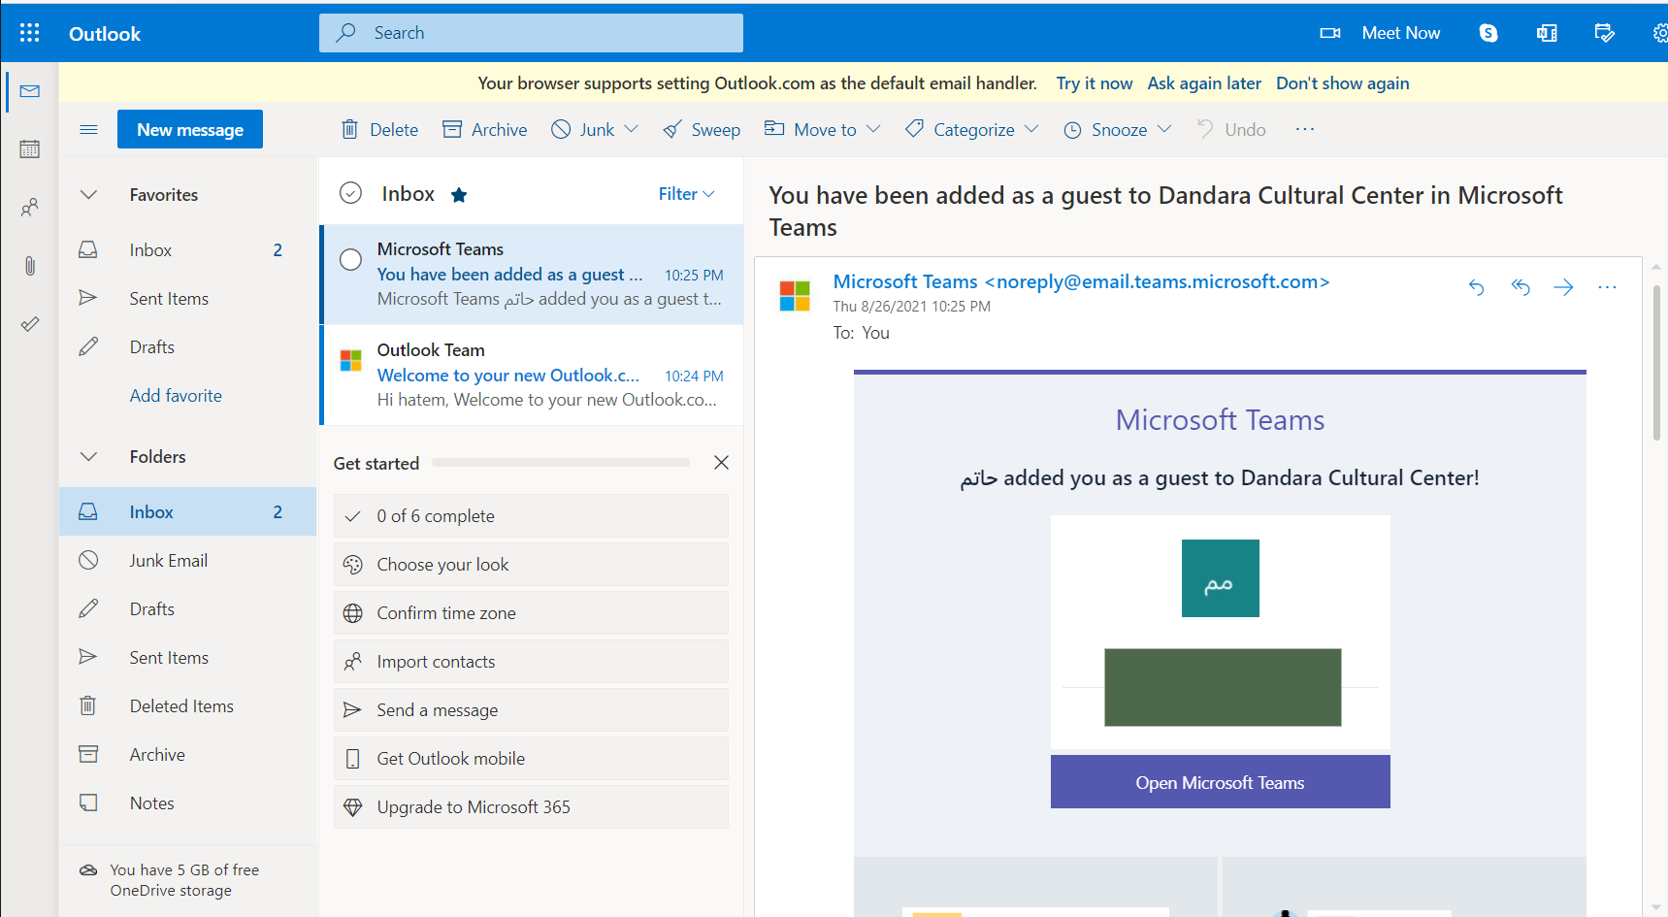Open the Filter dropdown

click(686, 194)
